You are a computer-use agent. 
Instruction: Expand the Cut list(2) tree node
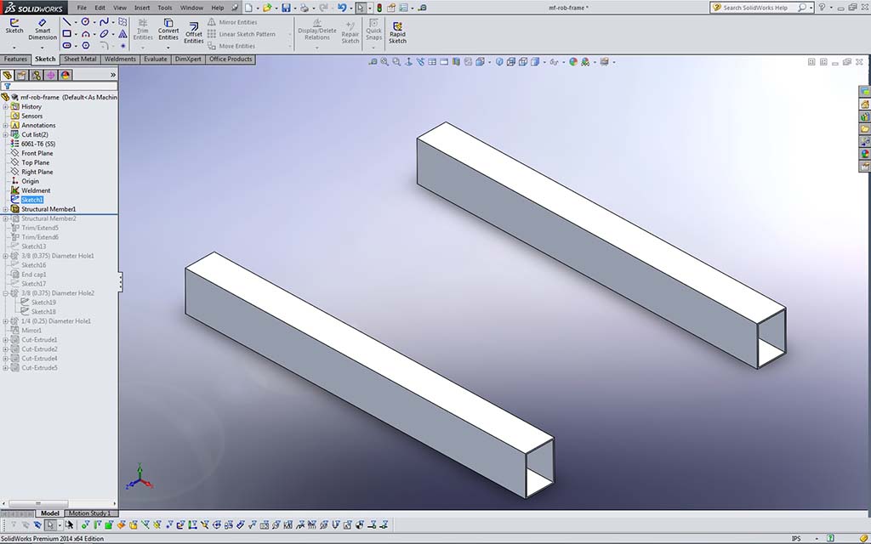tap(5, 134)
